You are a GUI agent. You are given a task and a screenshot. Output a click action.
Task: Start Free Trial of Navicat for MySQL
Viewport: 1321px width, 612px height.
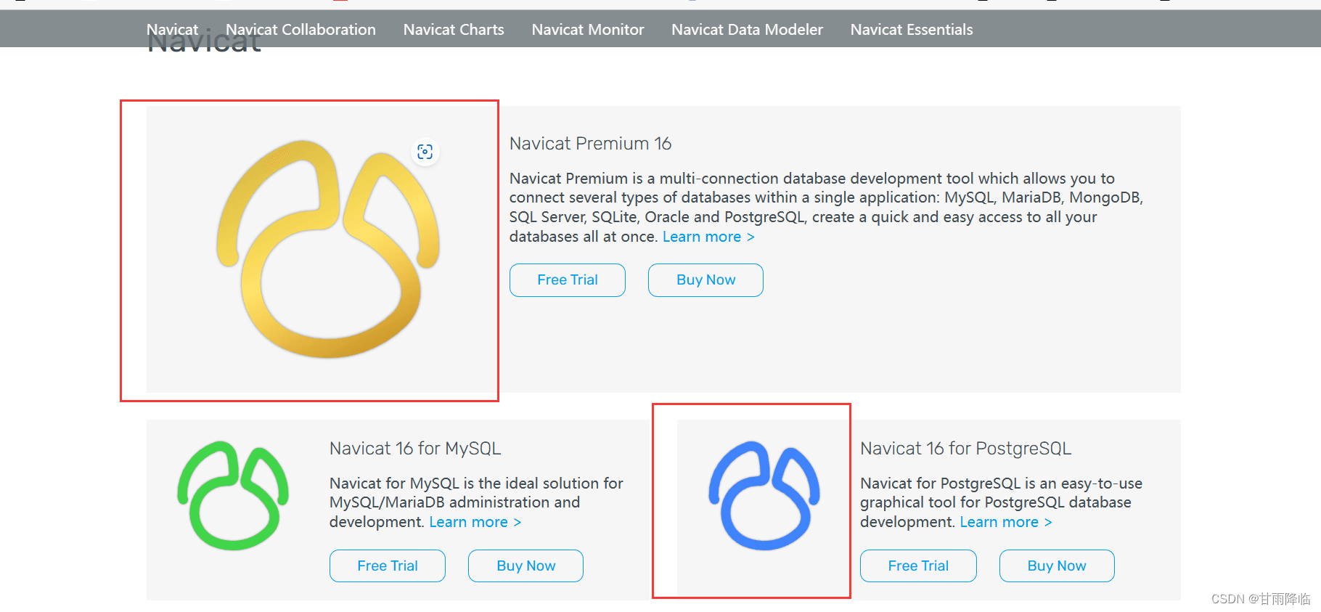click(x=388, y=566)
